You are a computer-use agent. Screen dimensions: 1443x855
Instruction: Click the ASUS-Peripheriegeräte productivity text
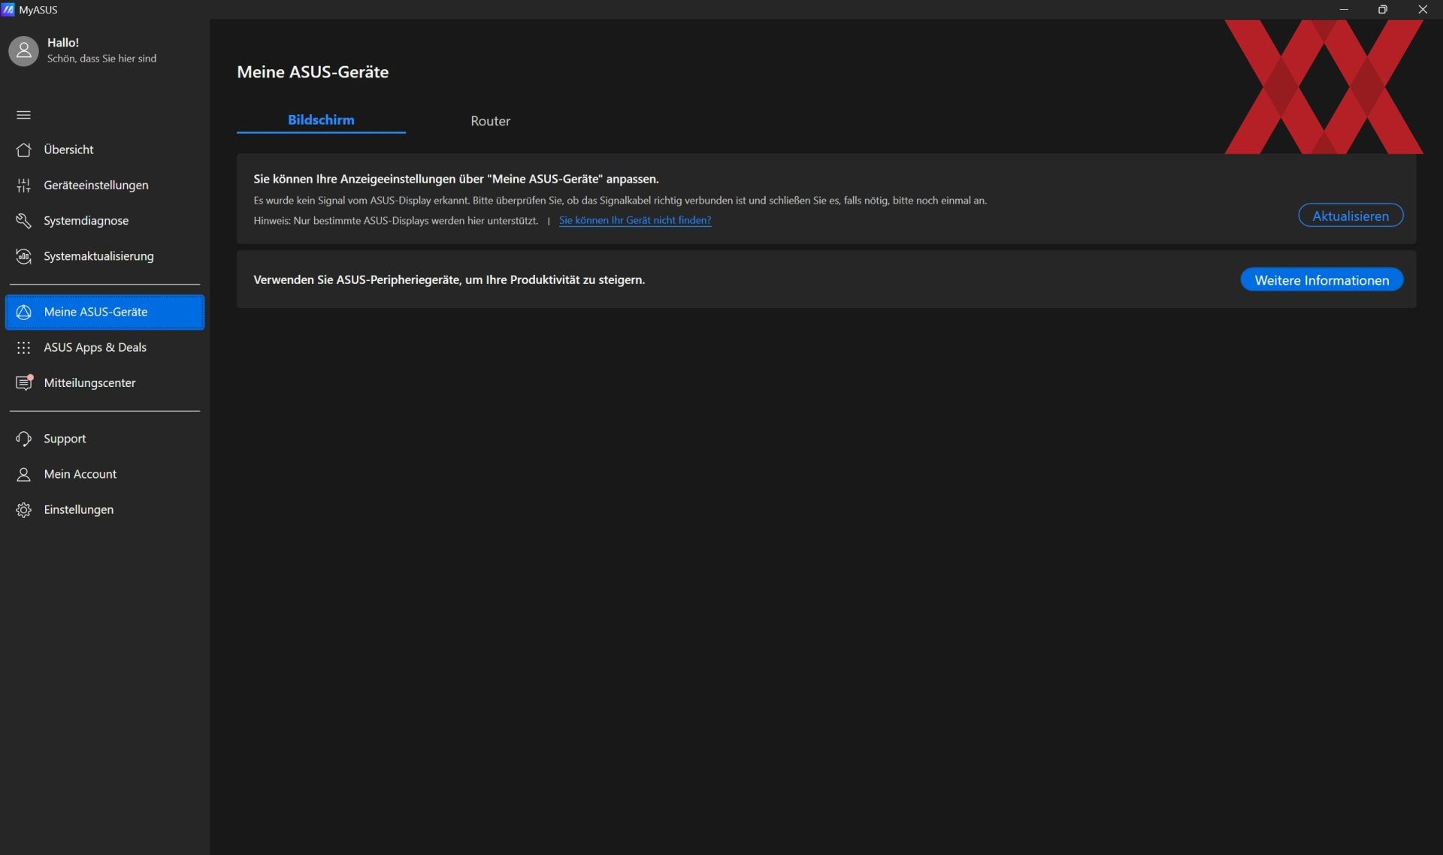click(x=449, y=279)
